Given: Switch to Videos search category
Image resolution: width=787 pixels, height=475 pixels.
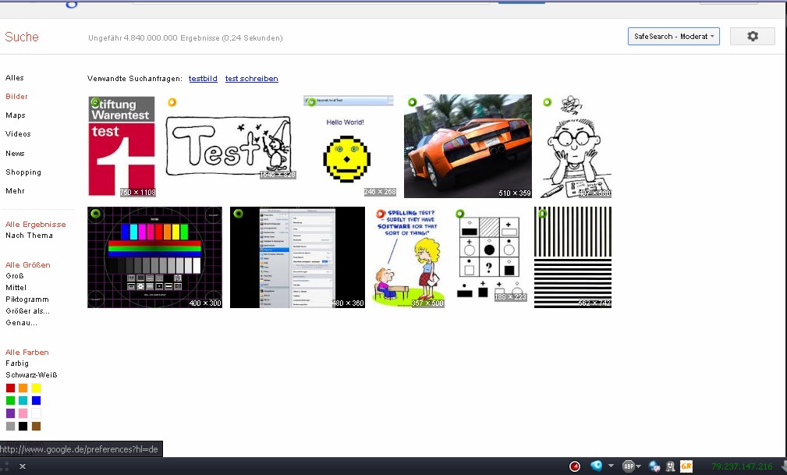Looking at the screenshot, I should click(18, 134).
